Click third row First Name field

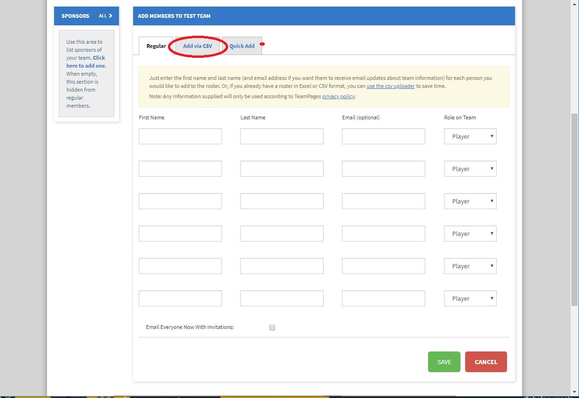[x=180, y=201]
